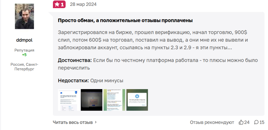Click the reputation value '+5'
Viewport: 268px width, 130px height.
tap(24, 55)
